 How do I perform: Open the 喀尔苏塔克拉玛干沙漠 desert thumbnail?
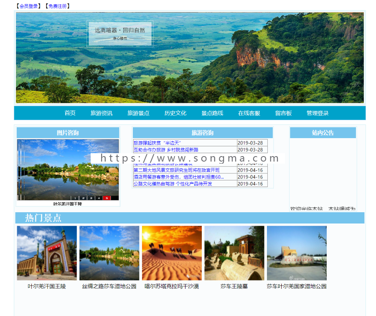[172, 253]
